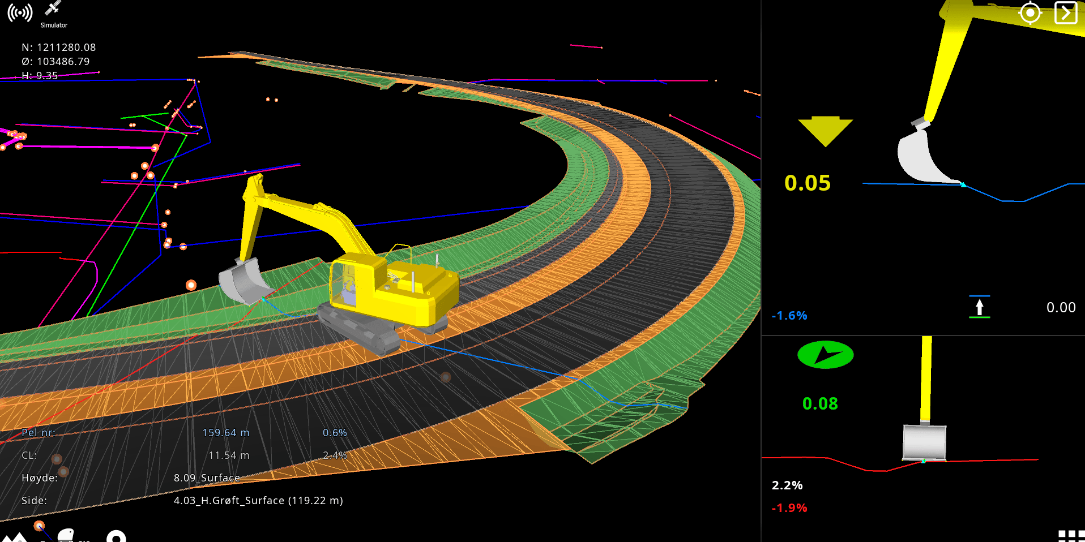The image size is (1085, 542).
Task: Click the 0.00 height offset value
Action: 1061,307
